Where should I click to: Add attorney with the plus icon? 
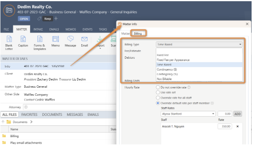[26, 107]
